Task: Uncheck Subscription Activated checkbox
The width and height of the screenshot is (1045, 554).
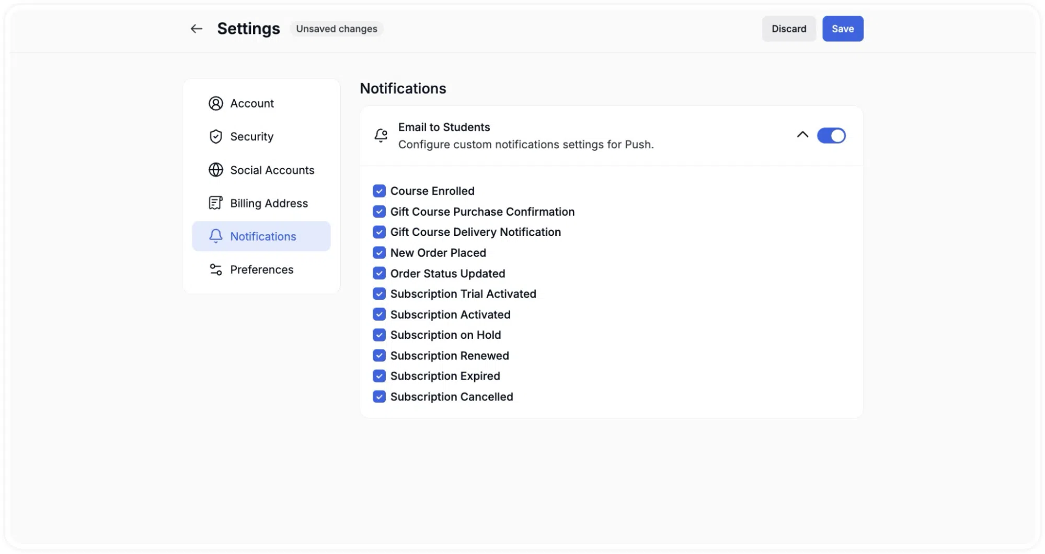Action: (379, 314)
